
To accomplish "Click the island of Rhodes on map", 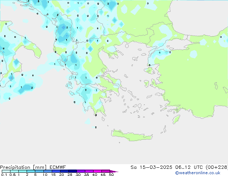I will click(176, 119).
